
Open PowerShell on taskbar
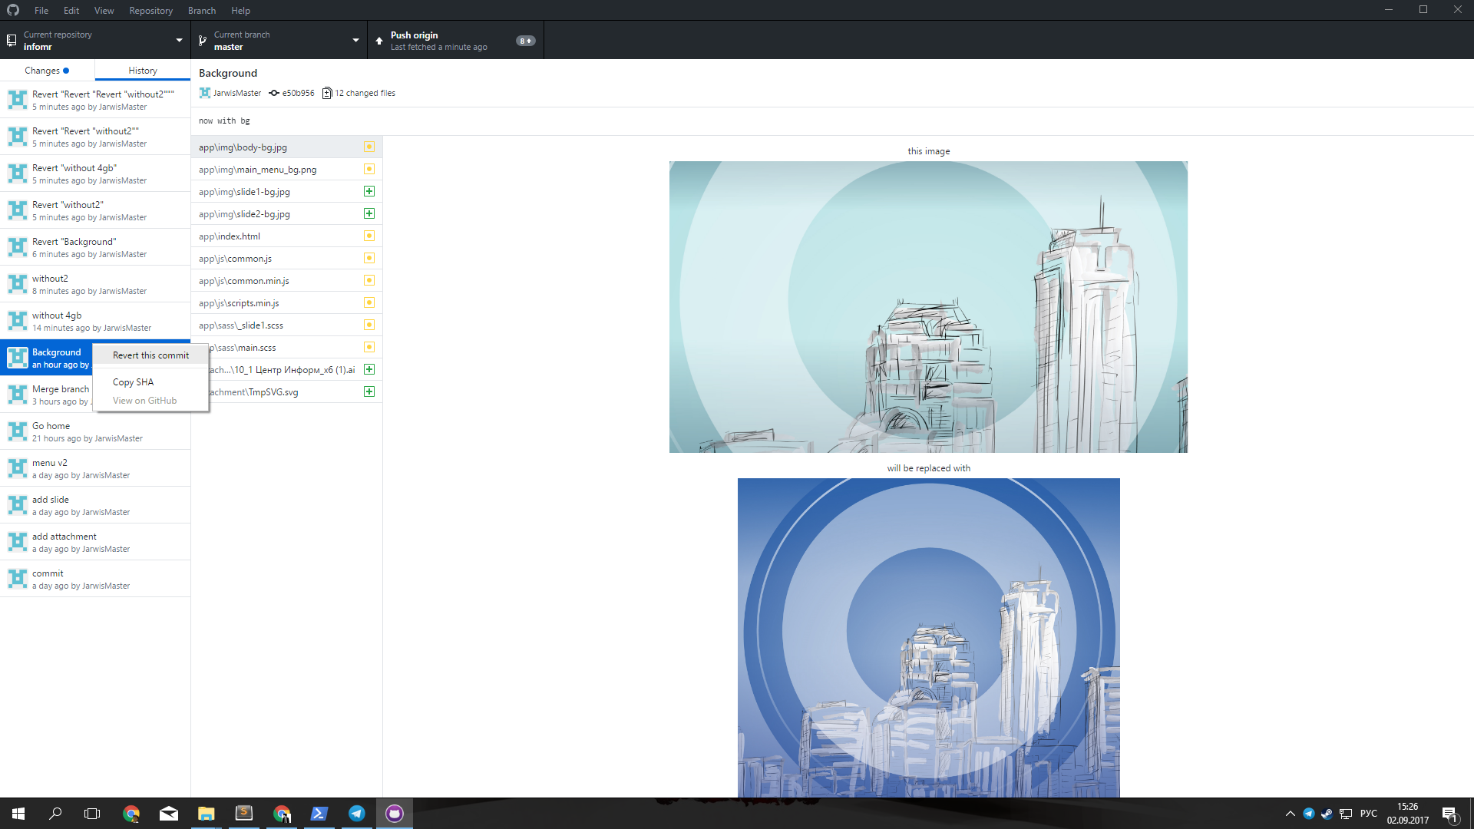(x=319, y=814)
